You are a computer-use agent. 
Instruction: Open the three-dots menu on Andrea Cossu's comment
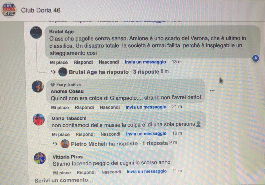coord(212,91)
